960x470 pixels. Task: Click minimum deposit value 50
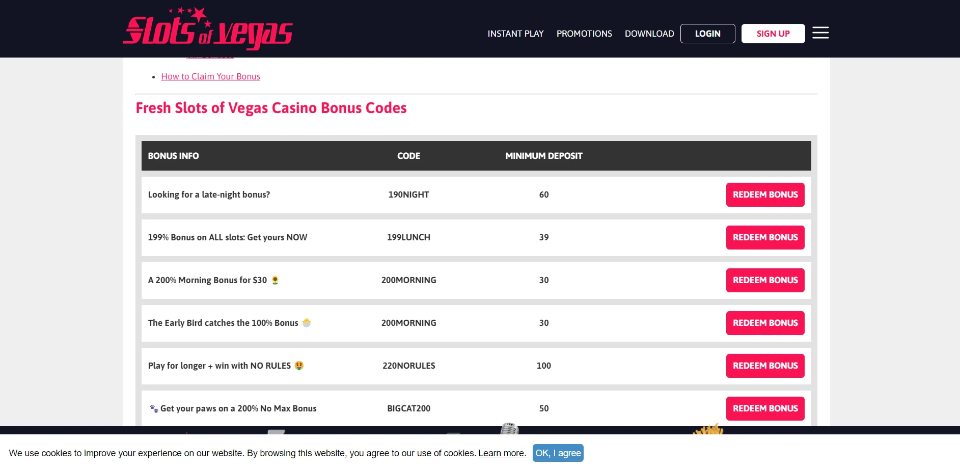(544, 408)
